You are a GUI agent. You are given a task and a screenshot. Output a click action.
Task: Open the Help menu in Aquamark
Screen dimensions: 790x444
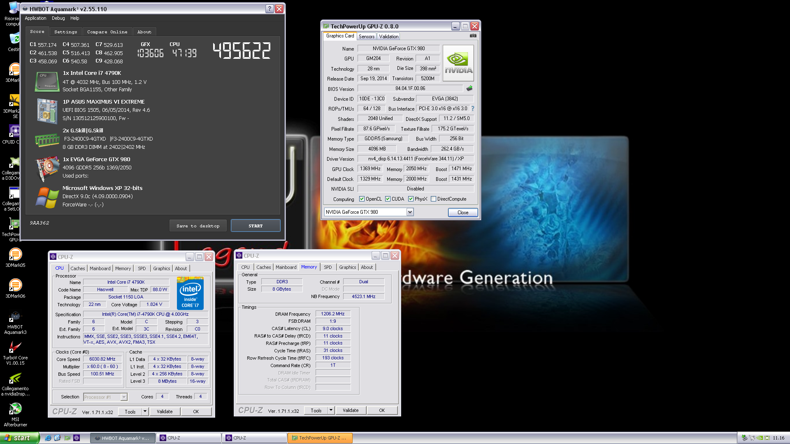coord(74,18)
